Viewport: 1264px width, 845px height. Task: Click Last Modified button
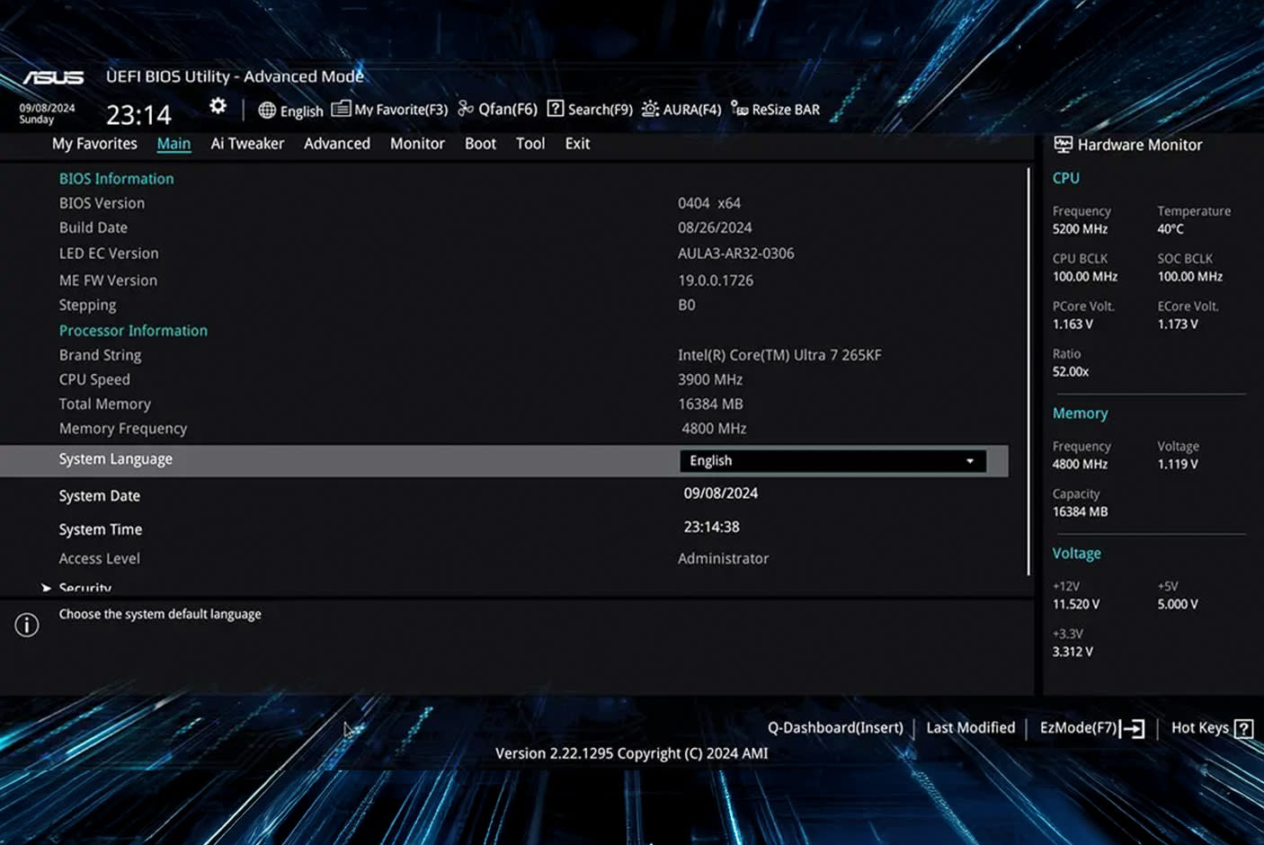tap(971, 727)
